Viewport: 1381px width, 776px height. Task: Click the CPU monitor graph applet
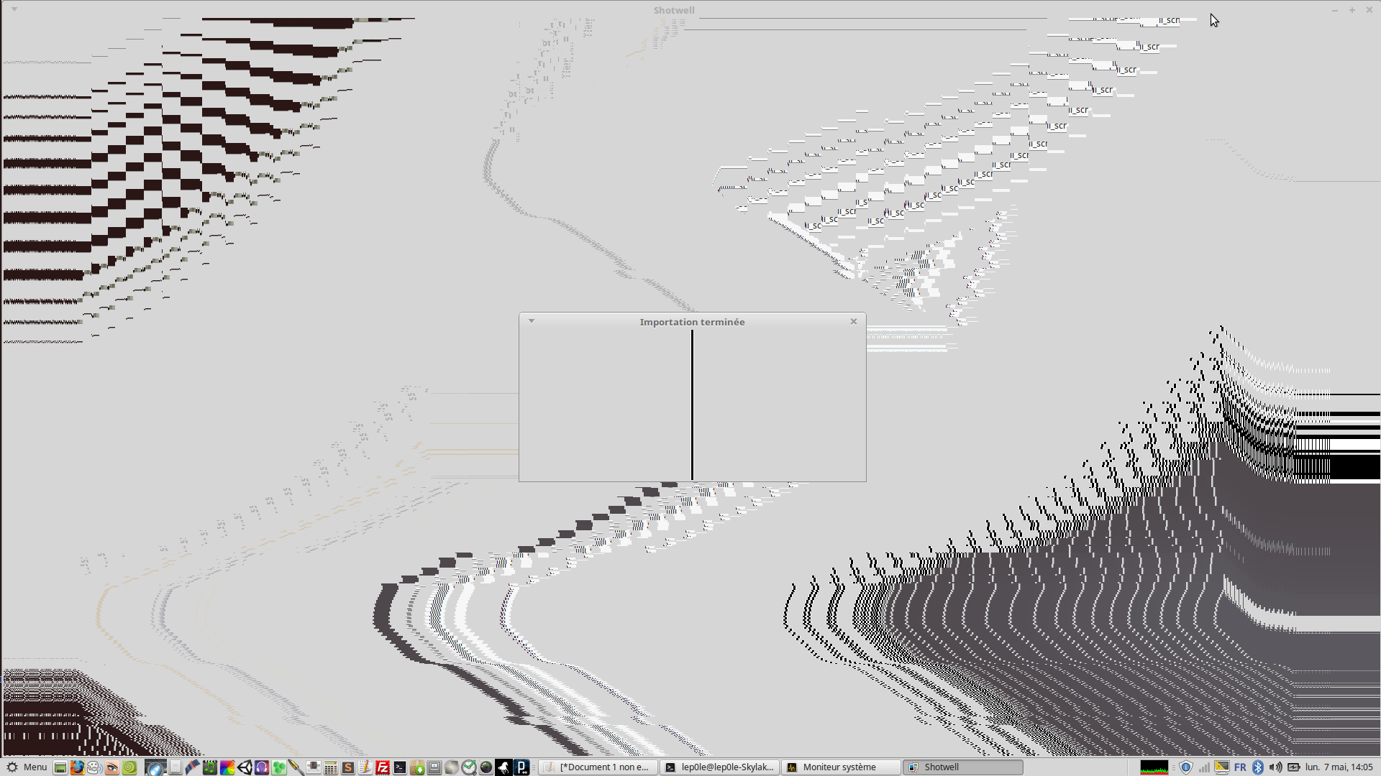tap(1154, 767)
